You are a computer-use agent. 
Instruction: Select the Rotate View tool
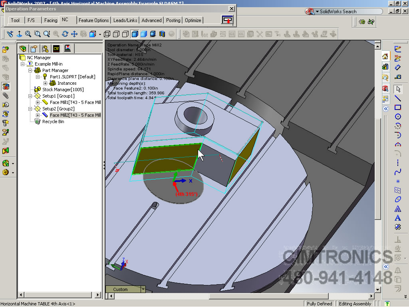(x=65, y=34)
